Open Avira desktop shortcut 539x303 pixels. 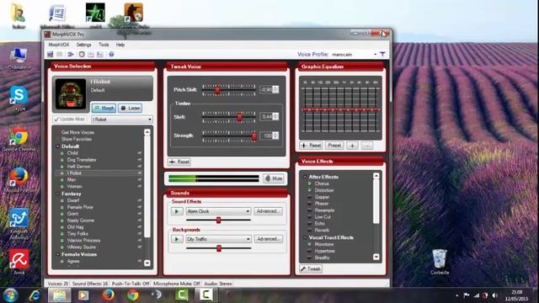(x=19, y=262)
